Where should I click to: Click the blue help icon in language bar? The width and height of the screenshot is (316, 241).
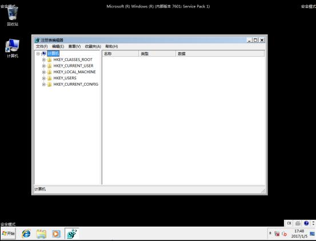pos(306,223)
